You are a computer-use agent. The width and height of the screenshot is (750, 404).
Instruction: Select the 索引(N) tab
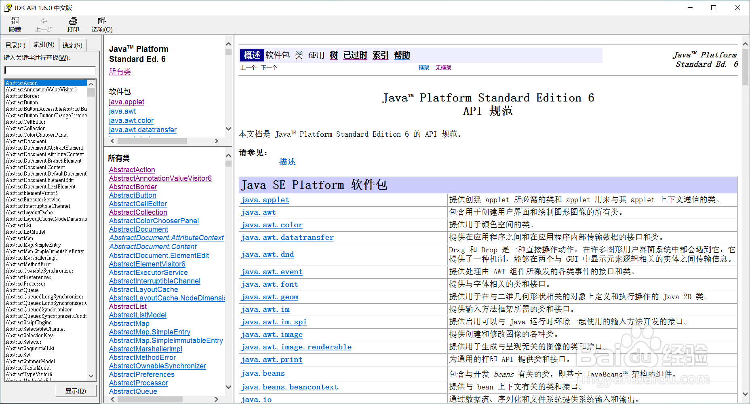tap(44, 44)
